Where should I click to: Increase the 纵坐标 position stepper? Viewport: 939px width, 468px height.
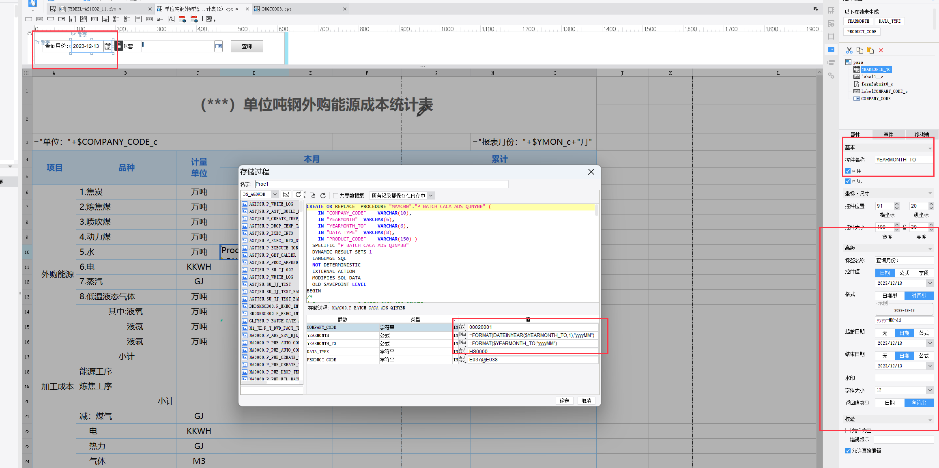click(x=931, y=204)
